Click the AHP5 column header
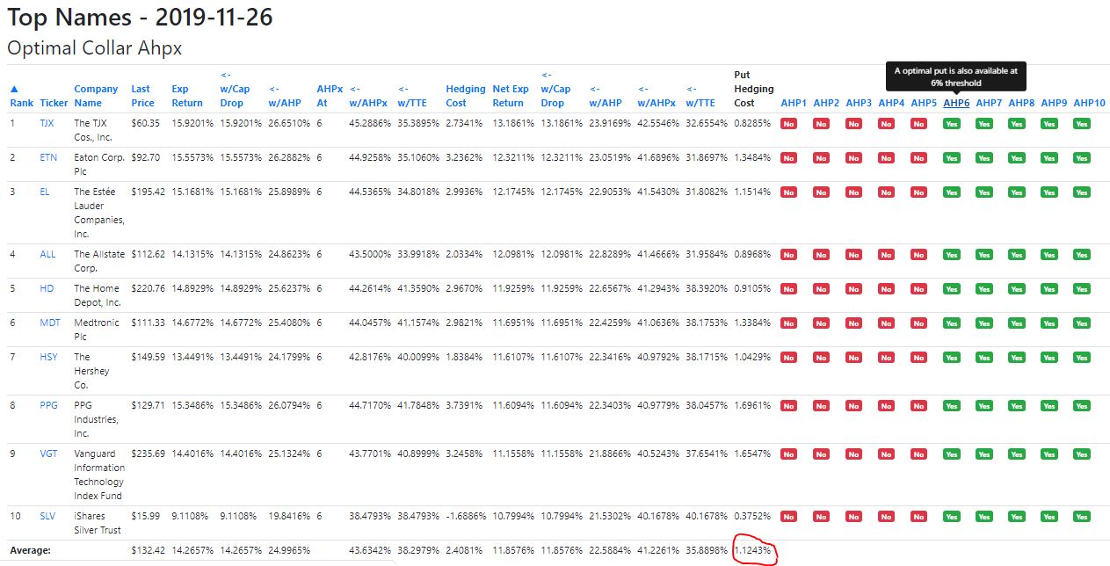 pos(924,103)
